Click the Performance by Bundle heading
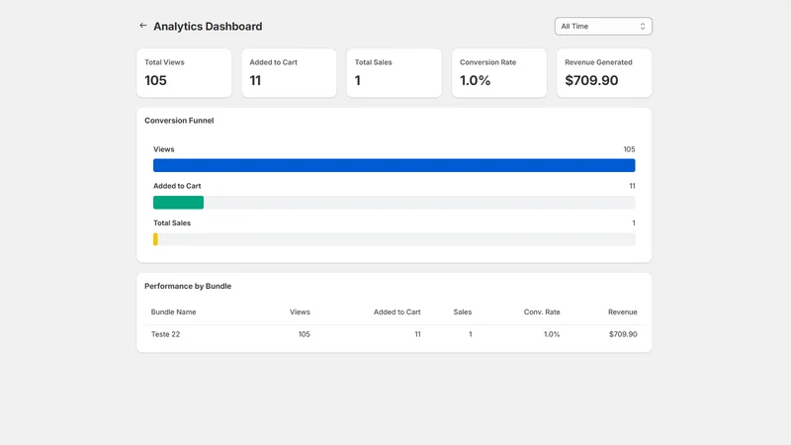791x445 pixels. pyautogui.click(x=188, y=286)
